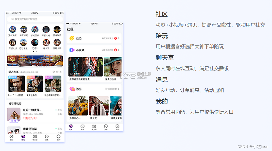Tap the 穿越火线 icon beside 绝地求生
This screenshot has height=151, width=272.
point(12,42)
